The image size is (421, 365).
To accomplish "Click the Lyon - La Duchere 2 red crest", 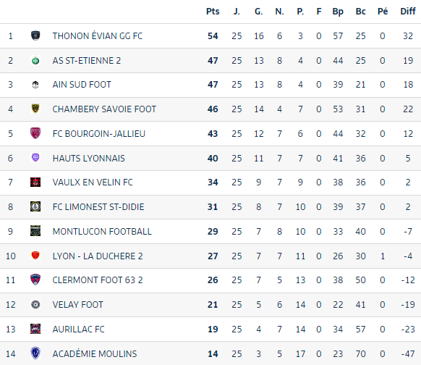I will 35,256.
